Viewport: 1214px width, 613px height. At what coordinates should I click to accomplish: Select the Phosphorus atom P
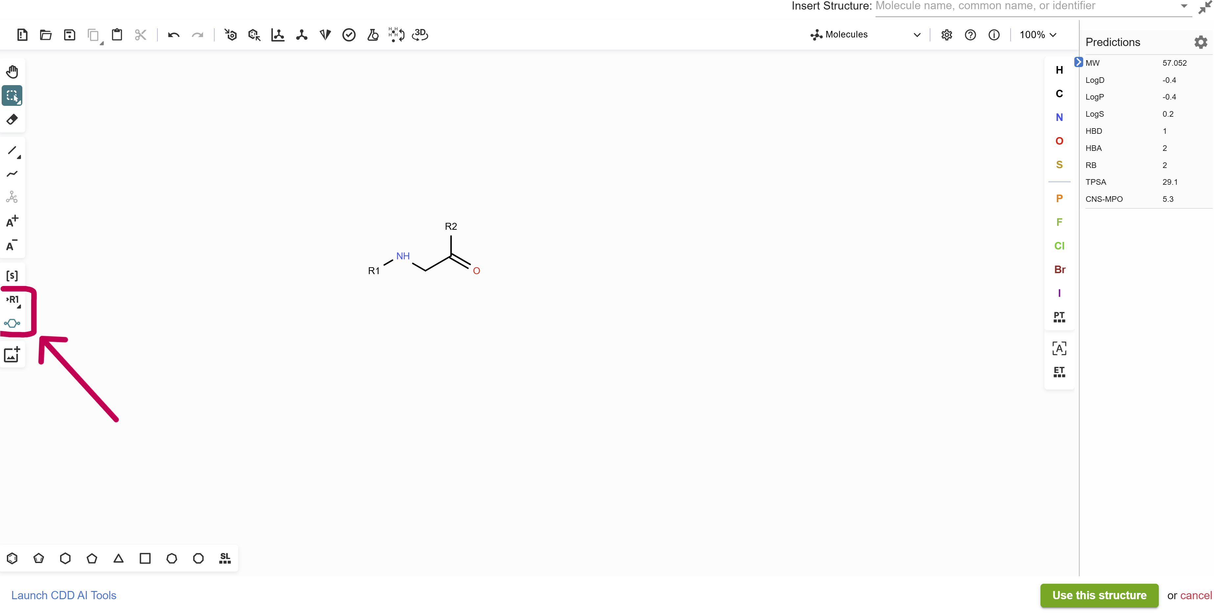1060,199
